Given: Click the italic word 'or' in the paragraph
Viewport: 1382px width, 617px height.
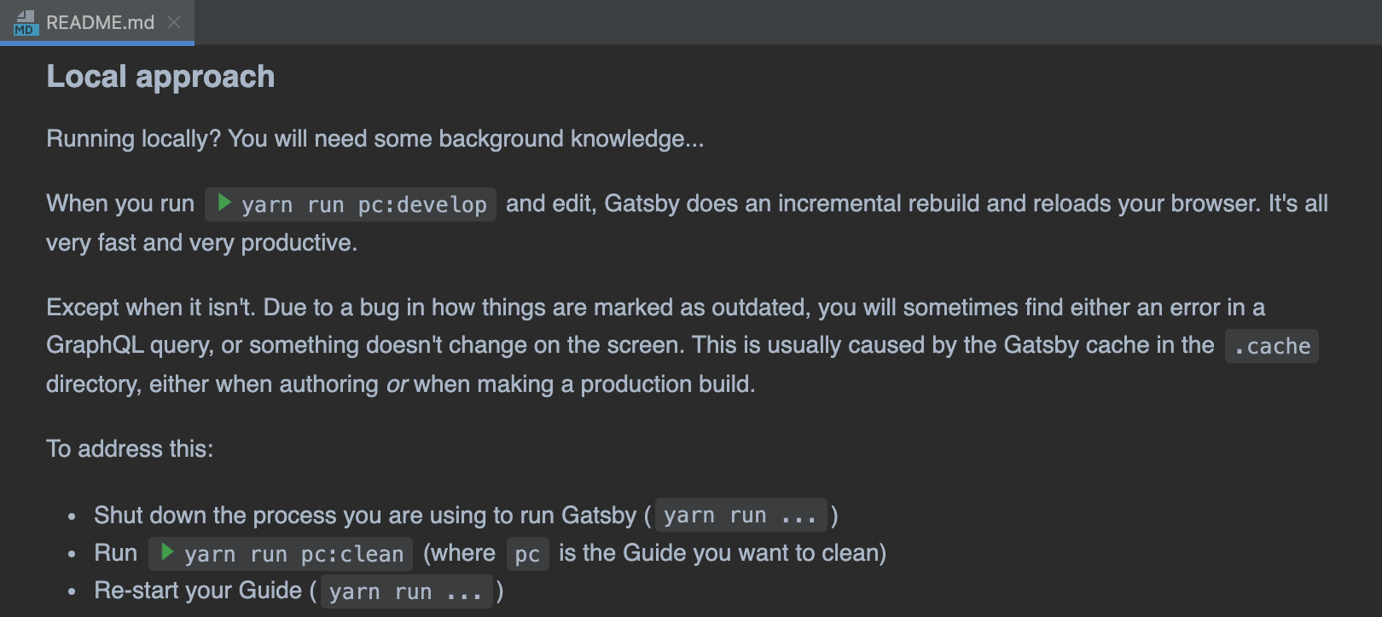Looking at the screenshot, I should tap(397, 384).
